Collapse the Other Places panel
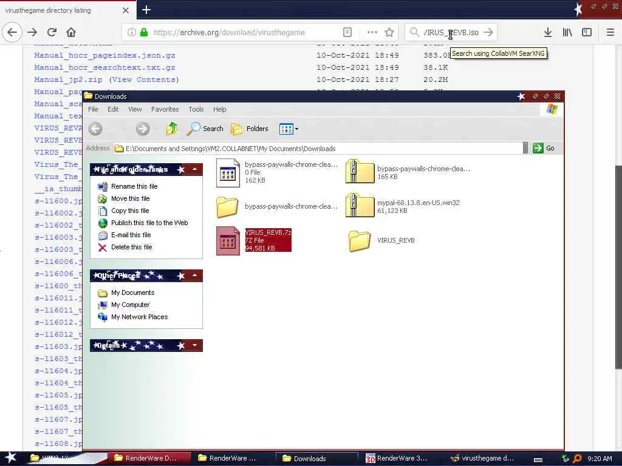Viewport: 622px width, 466px height. click(195, 275)
